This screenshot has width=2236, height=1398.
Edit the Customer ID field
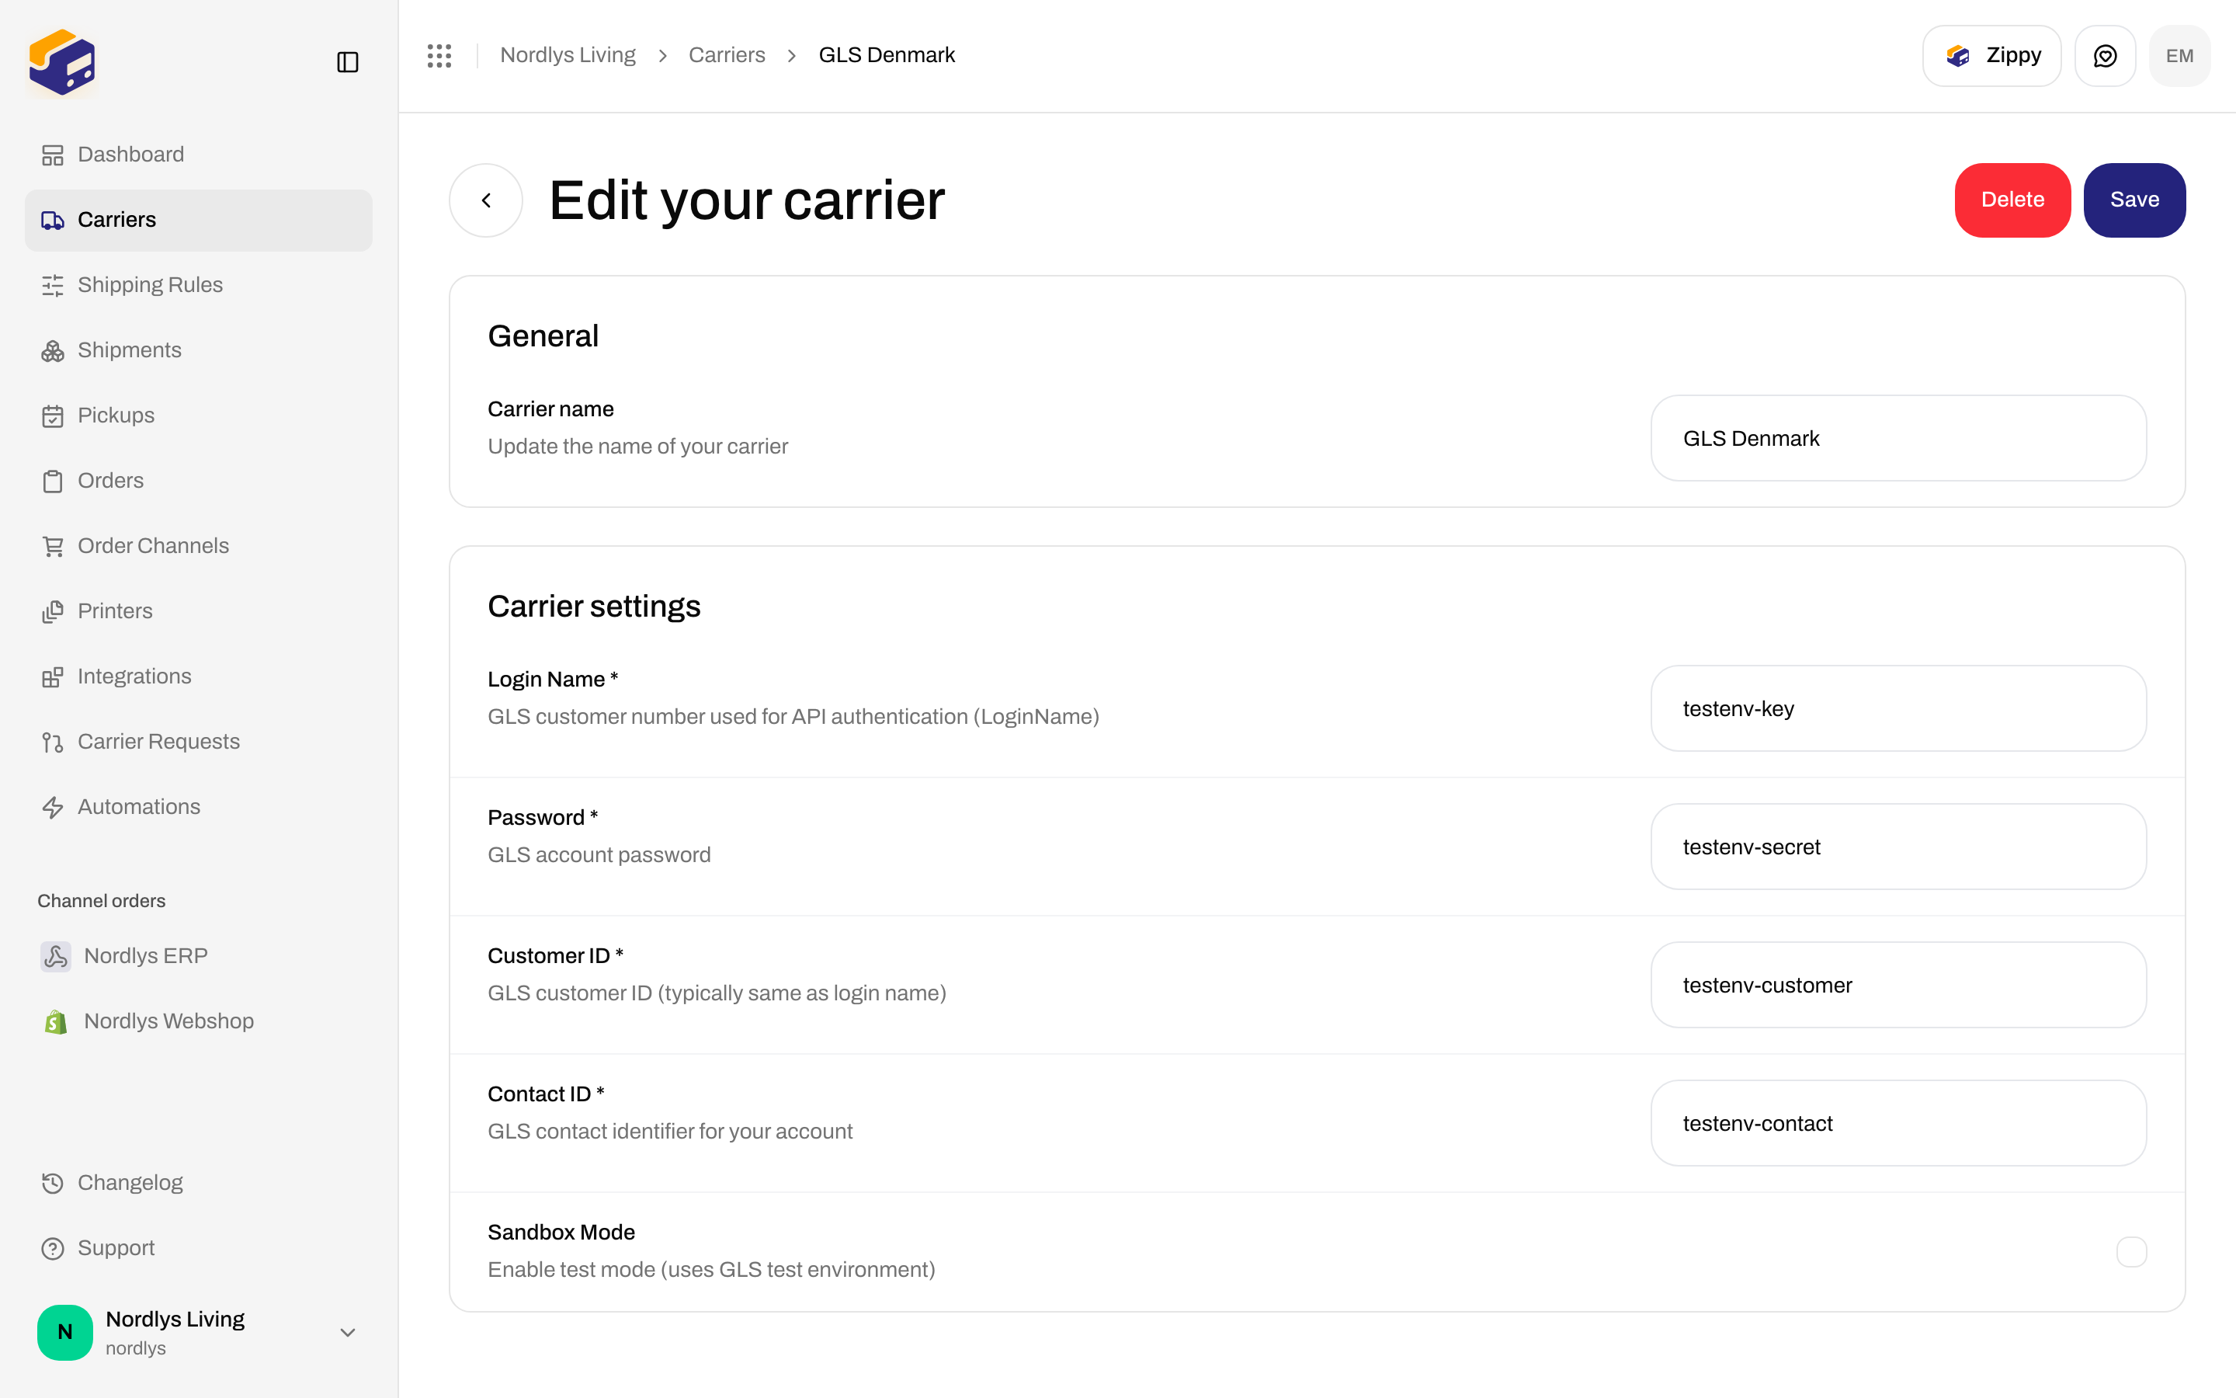click(x=1897, y=985)
